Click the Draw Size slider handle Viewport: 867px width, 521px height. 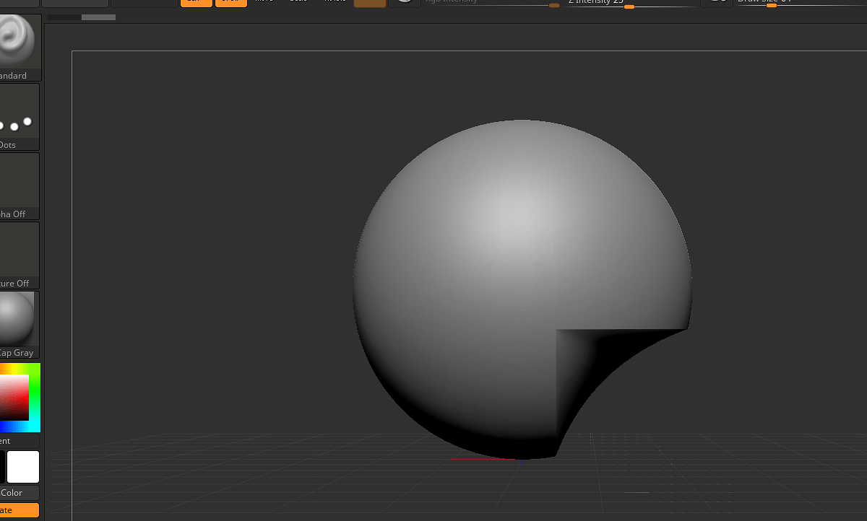pos(772,6)
